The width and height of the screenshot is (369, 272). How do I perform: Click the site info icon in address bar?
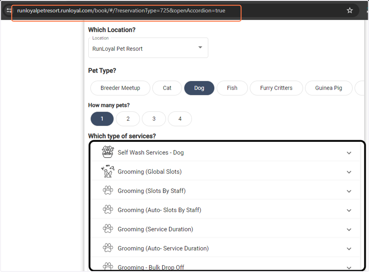9,10
